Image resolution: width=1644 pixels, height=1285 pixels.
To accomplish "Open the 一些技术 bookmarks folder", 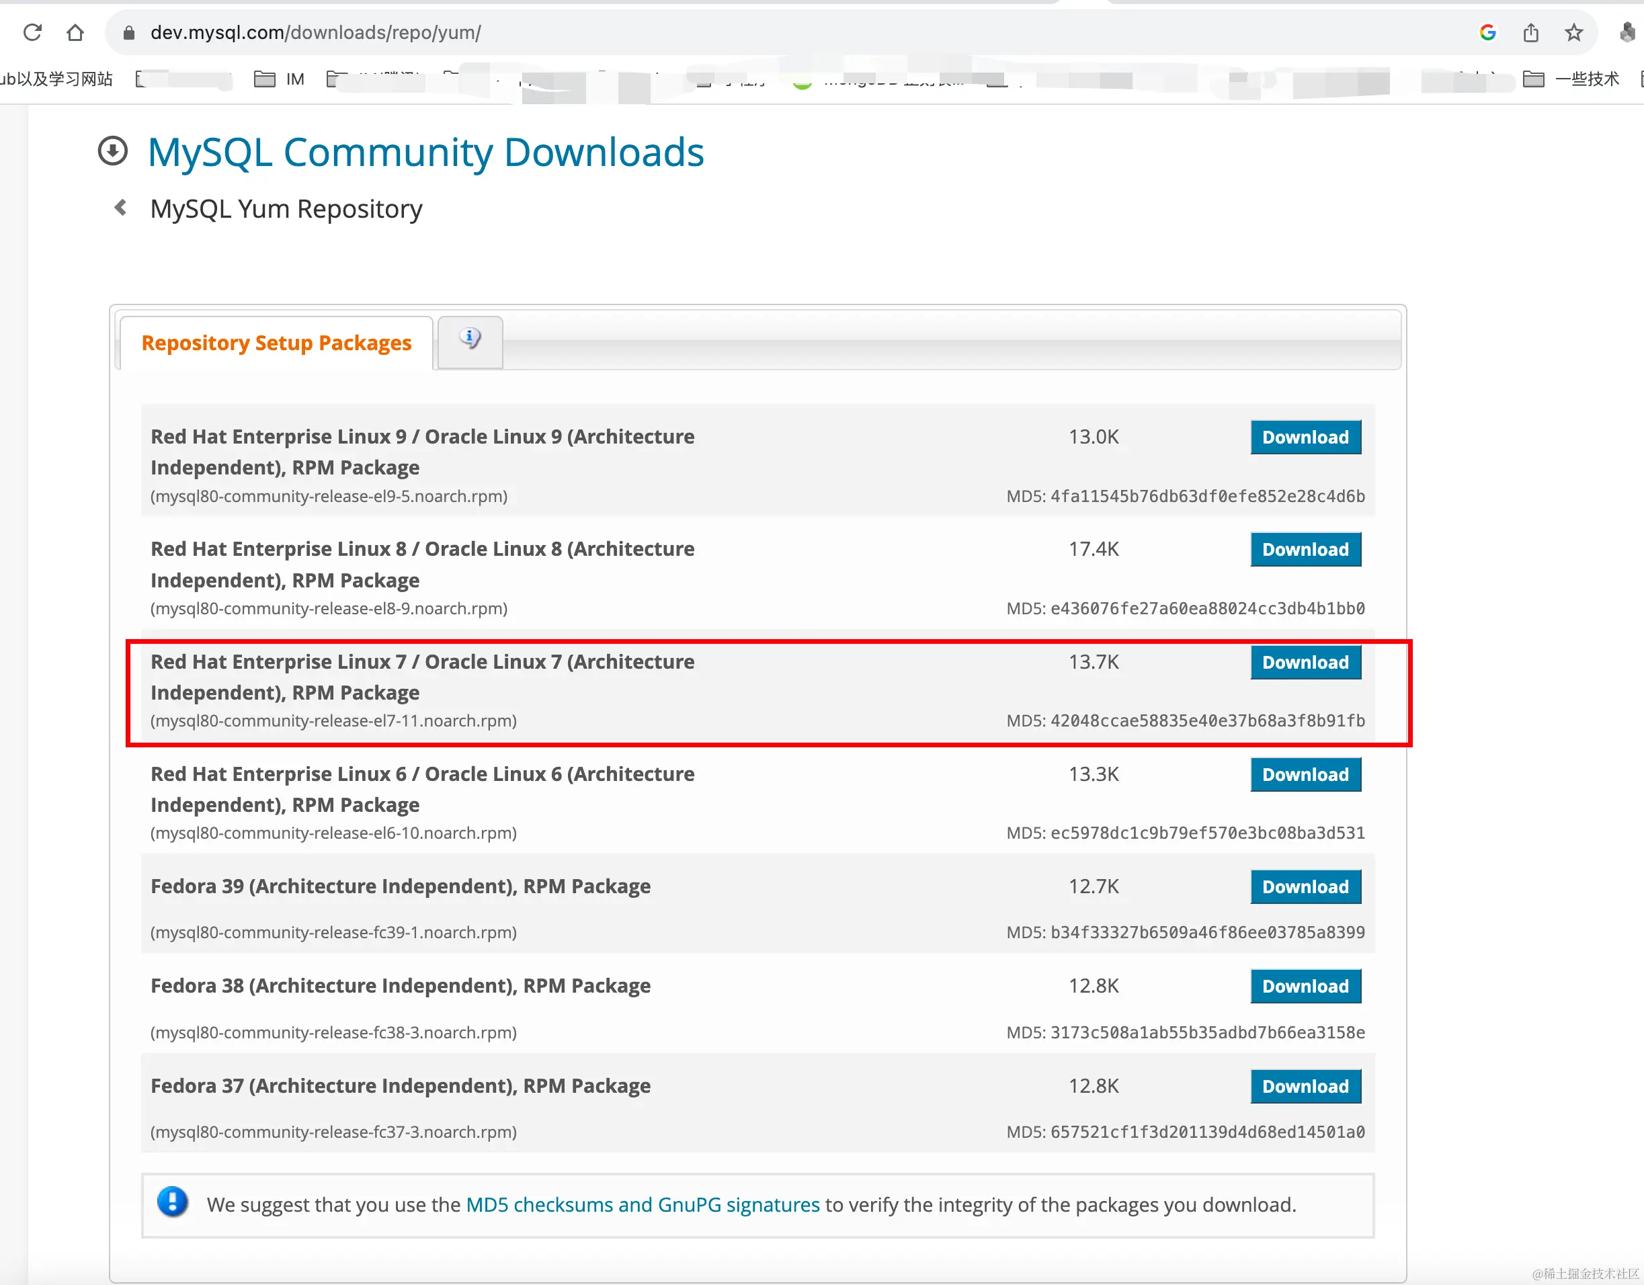I will pyautogui.click(x=1570, y=79).
